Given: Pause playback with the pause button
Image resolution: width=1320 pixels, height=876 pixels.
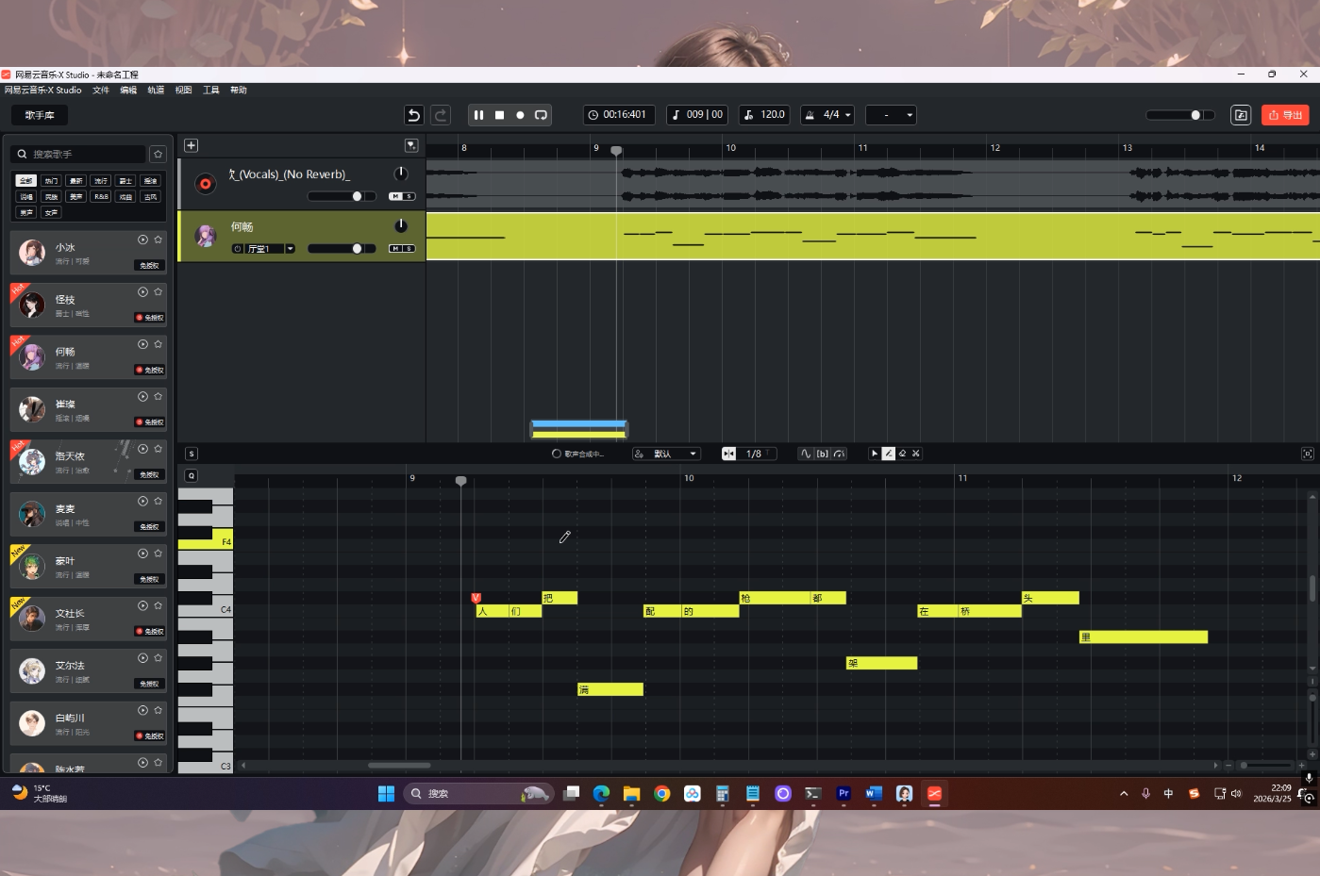Looking at the screenshot, I should (x=478, y=115).
